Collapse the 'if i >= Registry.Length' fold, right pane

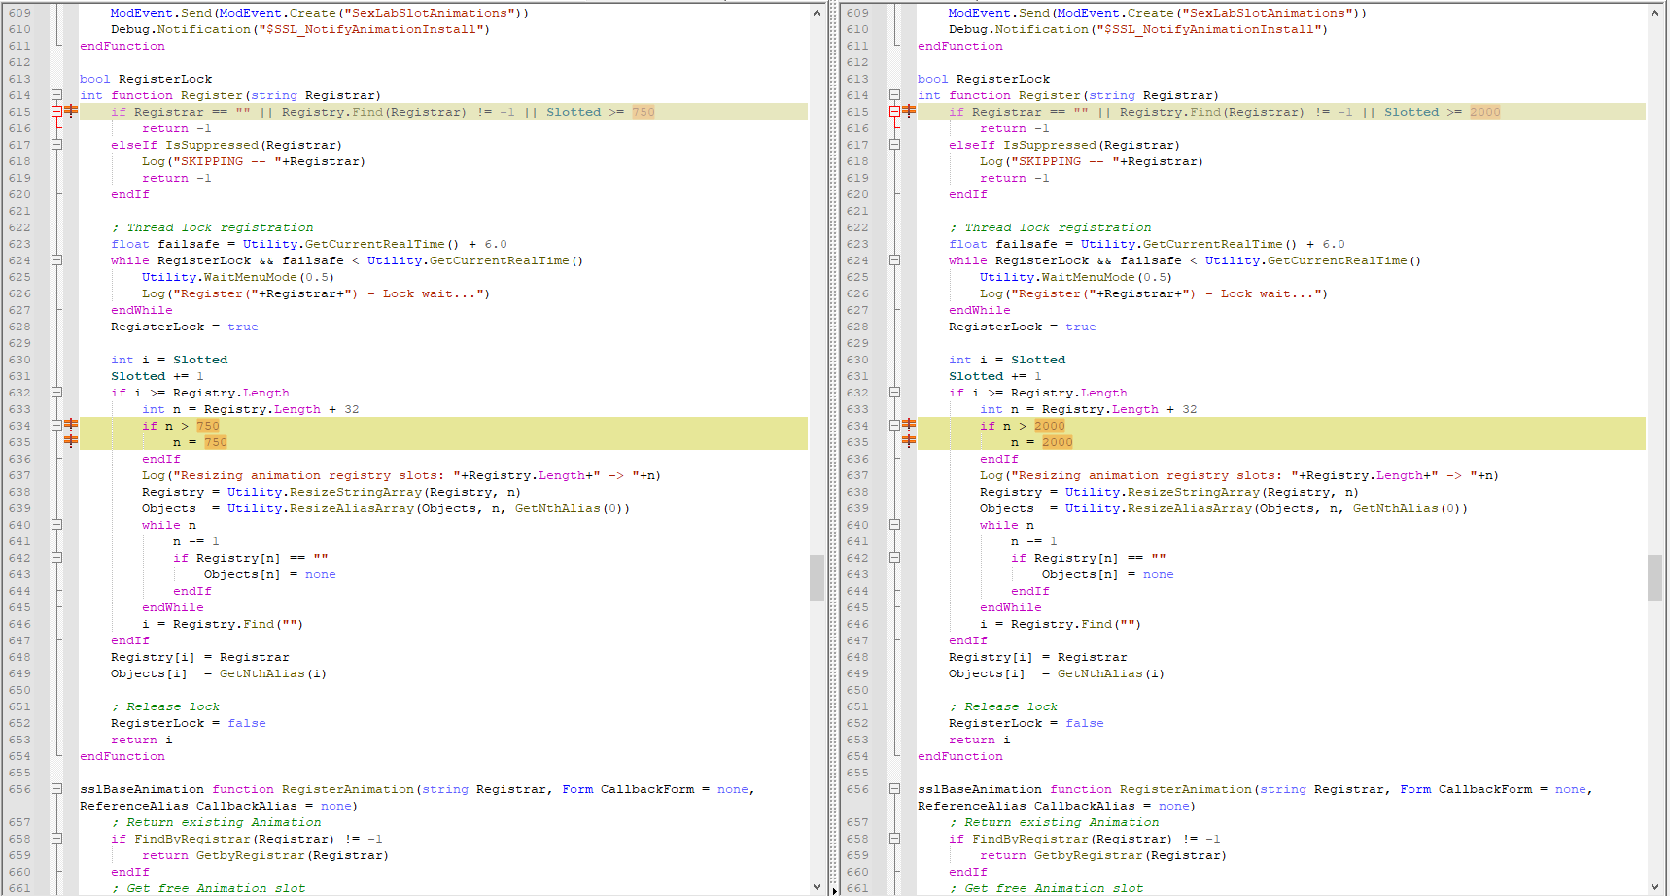coord(894,393)
